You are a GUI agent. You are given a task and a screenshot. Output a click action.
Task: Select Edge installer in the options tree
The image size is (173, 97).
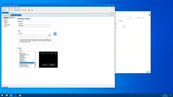coord(7,25)
